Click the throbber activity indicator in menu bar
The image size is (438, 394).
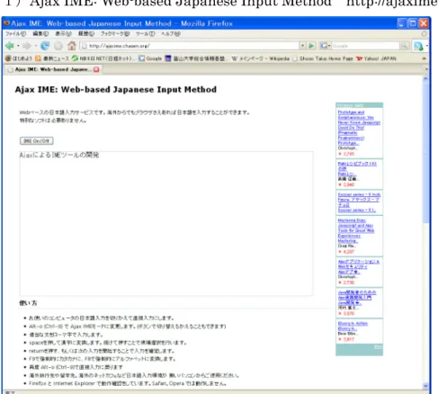point(424,34)
